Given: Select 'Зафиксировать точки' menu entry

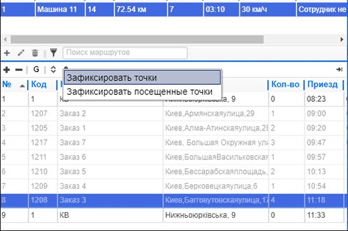Looking at the screenshot, I should (x=142, y=78).
